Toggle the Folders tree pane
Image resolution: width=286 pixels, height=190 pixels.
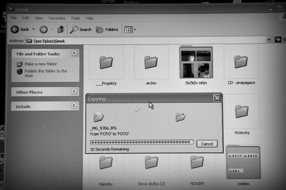coord(107,29)
